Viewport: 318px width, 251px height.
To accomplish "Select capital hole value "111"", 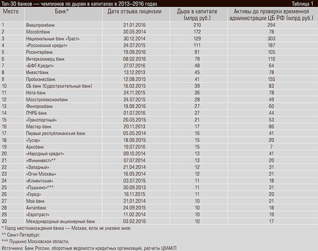I will [x=197, y=46].
